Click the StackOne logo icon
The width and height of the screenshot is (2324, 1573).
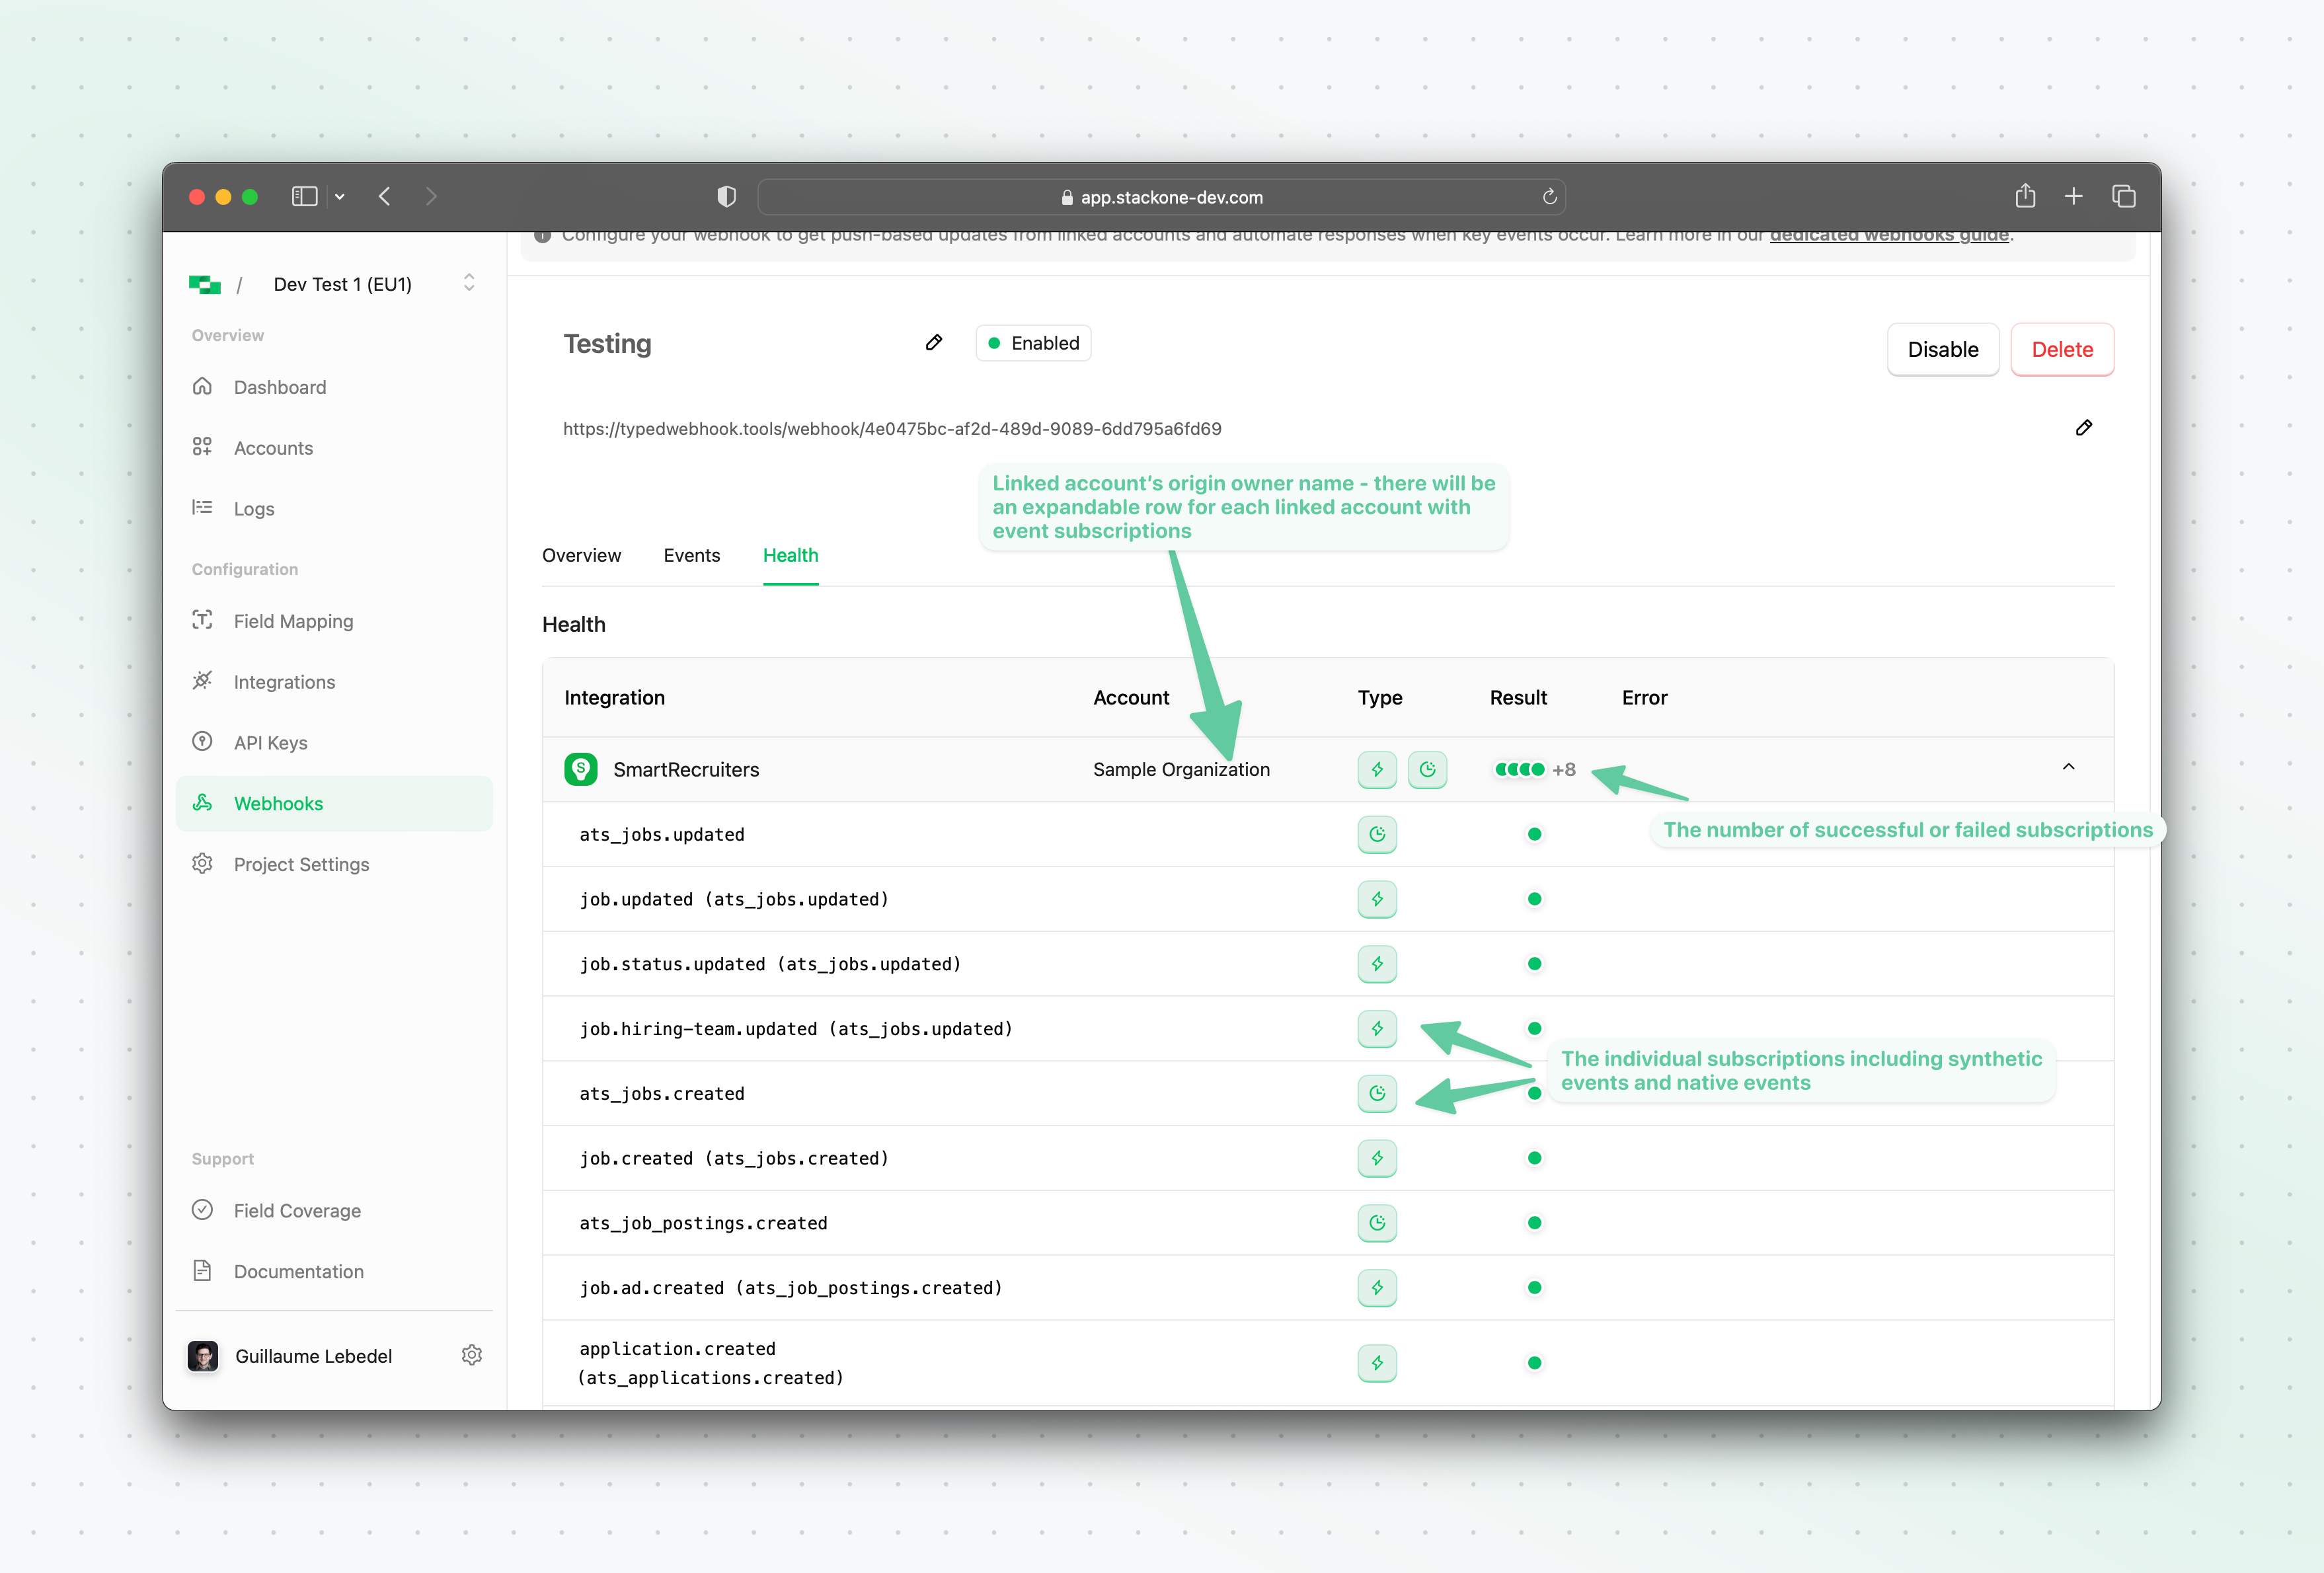pyautogui.click(x=204, y=285)
